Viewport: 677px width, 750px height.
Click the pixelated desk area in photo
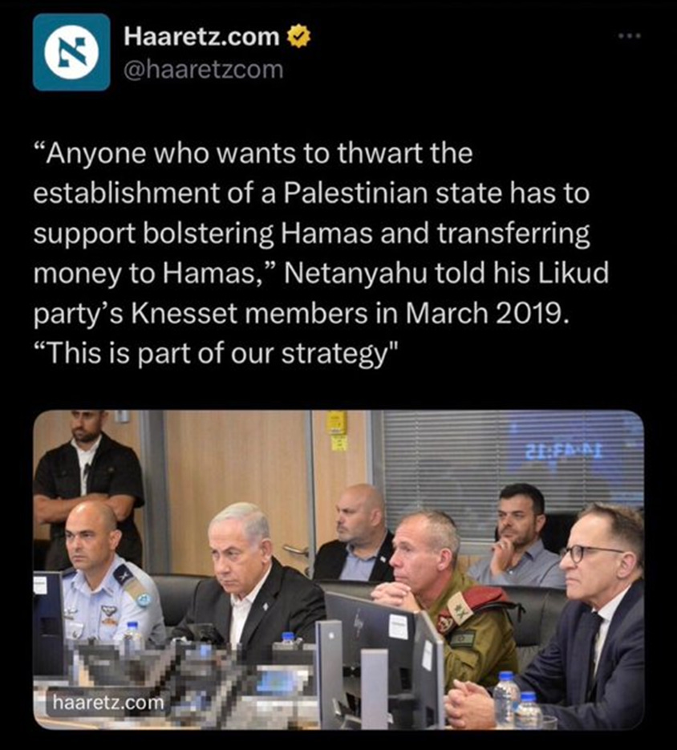(192, 682)
